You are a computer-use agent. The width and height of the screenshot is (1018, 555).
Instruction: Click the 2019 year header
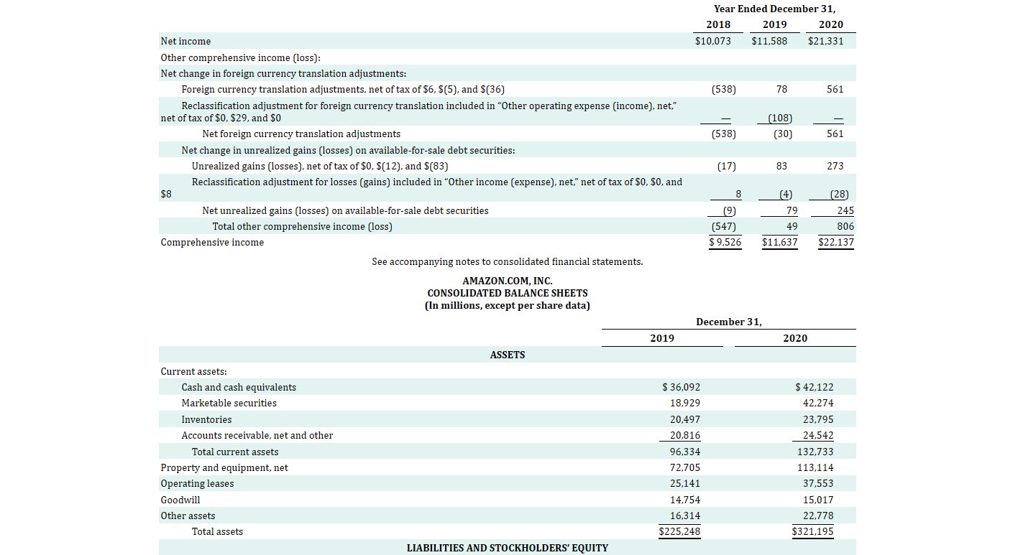click(774, 24)
